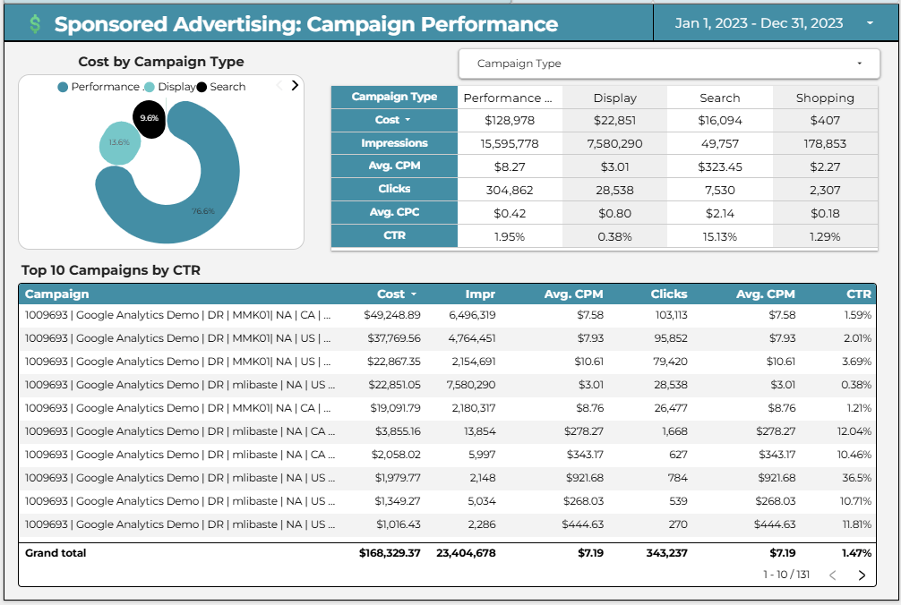901x605 pixels.
Task: Click the Shopping column header
Action: pos(825,98)
